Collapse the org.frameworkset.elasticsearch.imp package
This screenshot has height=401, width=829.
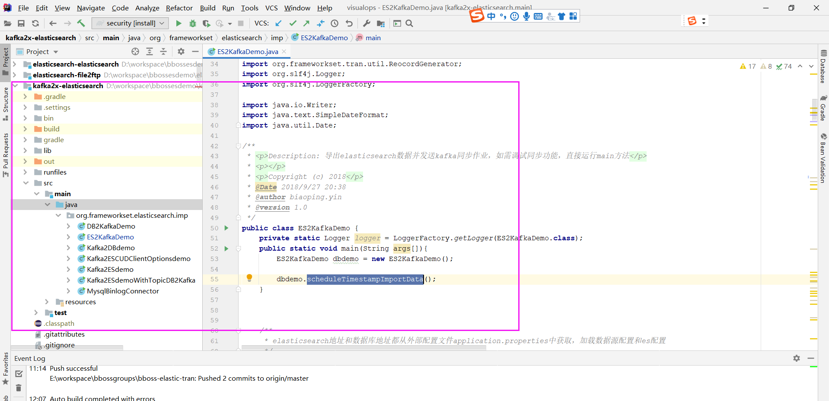point(58,215)
